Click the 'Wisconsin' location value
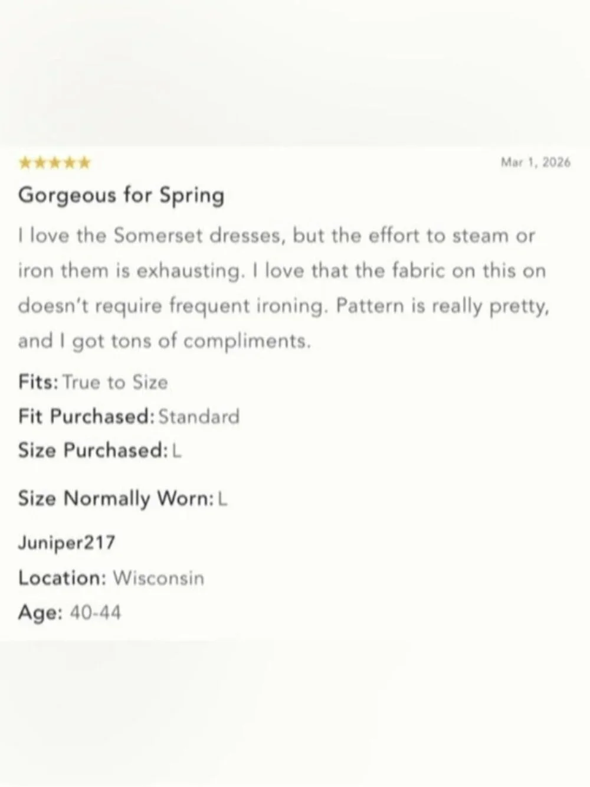590x787 pixels. (x=158, y=577)
